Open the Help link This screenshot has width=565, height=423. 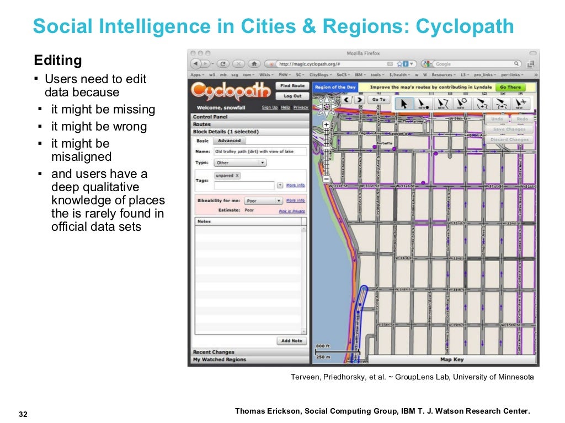[x=285, y=107]
